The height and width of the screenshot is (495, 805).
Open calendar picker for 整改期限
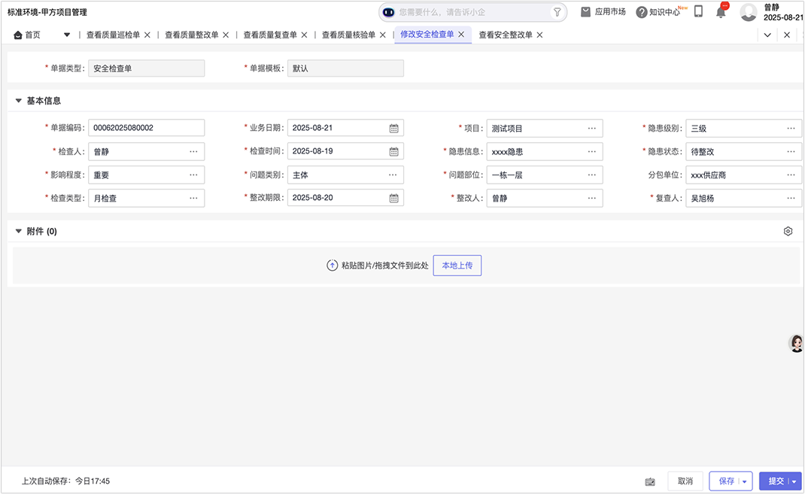pos(393,198)
